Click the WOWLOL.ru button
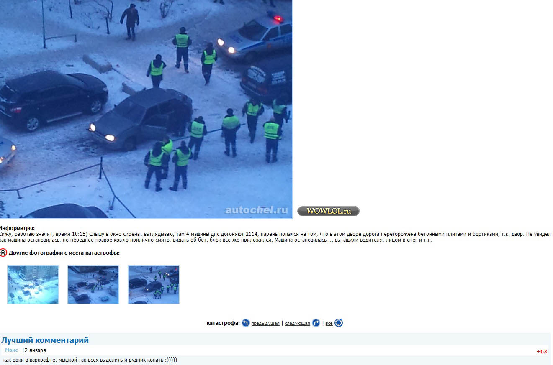 (x=328, y=211)
